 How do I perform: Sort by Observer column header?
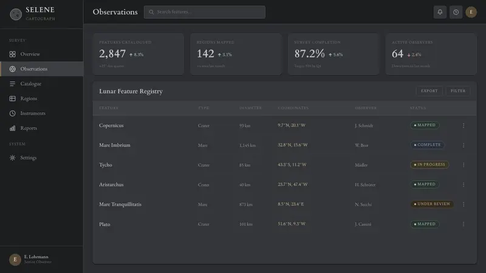[366, 108]
